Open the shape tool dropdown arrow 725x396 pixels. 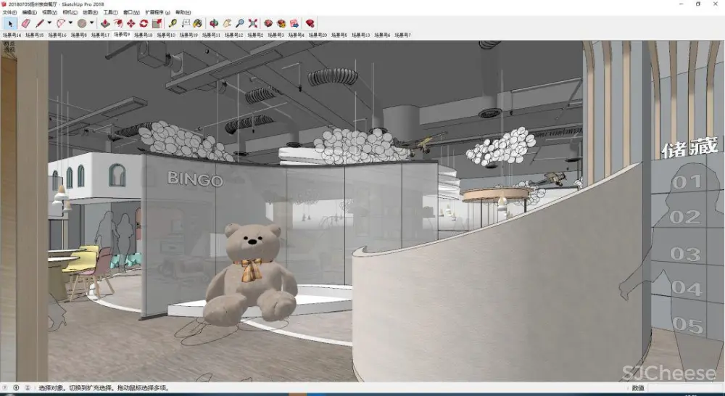[91, 23]
